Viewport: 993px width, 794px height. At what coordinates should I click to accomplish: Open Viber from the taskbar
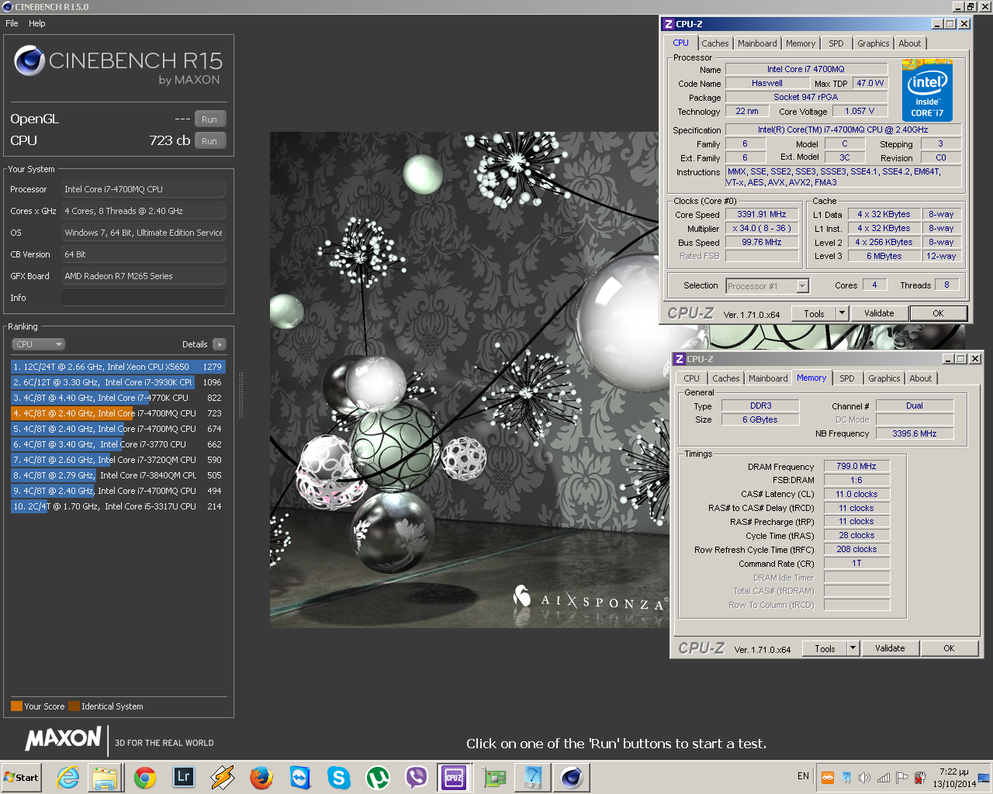click(416, 777)
